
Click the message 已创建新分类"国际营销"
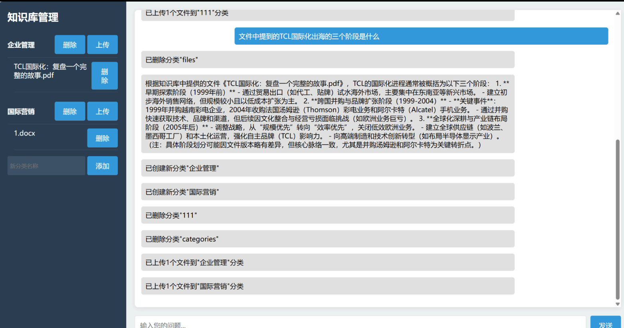pos(328,192)
